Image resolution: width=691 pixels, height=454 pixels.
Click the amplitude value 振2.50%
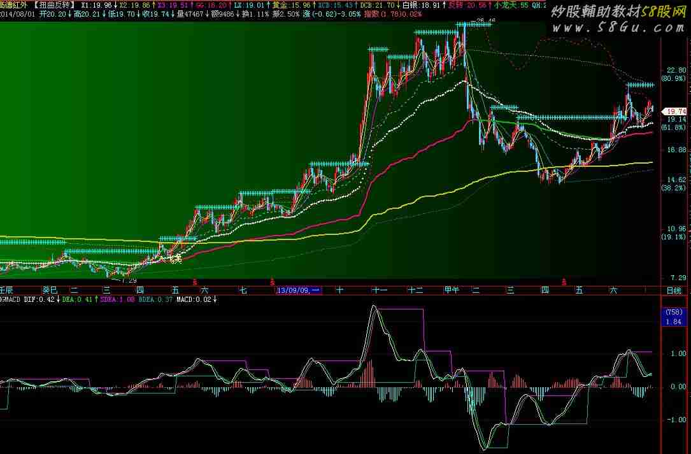pyautogui.click(x=286, y=14)
